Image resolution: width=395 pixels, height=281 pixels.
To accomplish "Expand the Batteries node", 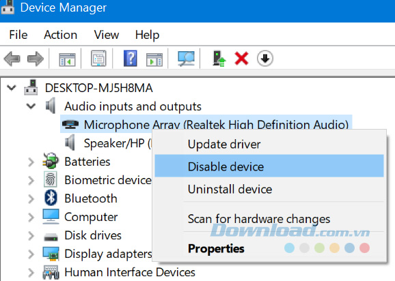I will [31, 162].
